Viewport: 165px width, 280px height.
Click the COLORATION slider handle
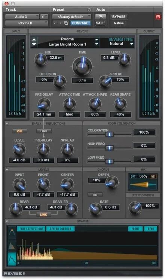click(x=109, y=134)
